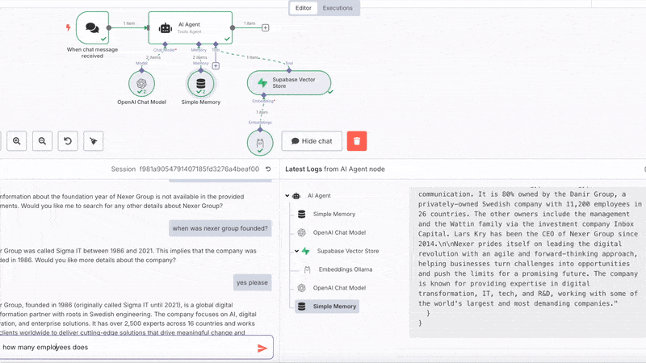Select first OpenAI Chat Model log entry

pos(339,232)
